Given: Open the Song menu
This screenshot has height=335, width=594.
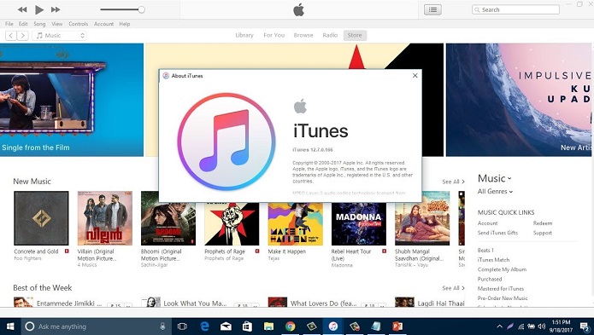Looking at the screenshot, I should 39,24.
